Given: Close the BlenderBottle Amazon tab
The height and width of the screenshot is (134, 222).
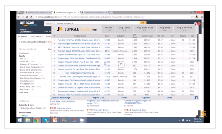Looking at the screenshot, I should coord(106,13).
